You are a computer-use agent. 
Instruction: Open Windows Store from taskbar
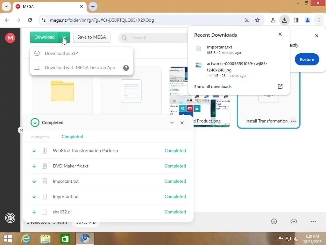65,239
